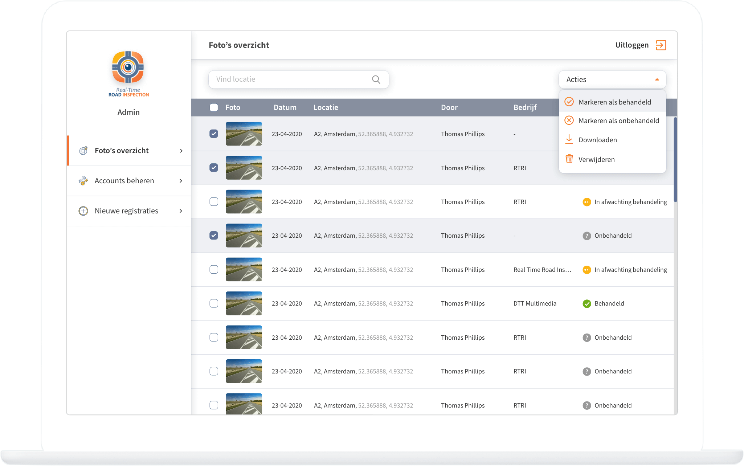This screenshot has height=466, width=744.
Task: Click the 'Real Time Road Ins…' company cell
Action: (542, 270)
